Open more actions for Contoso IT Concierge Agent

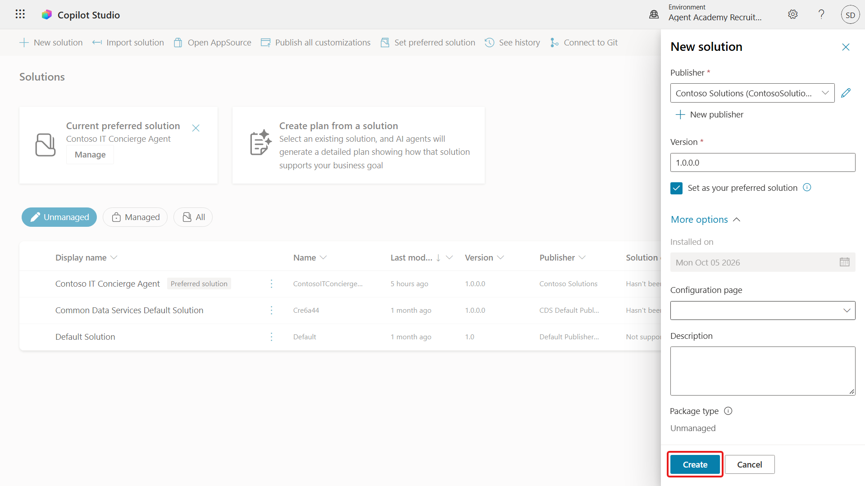[x=271, y=283]
